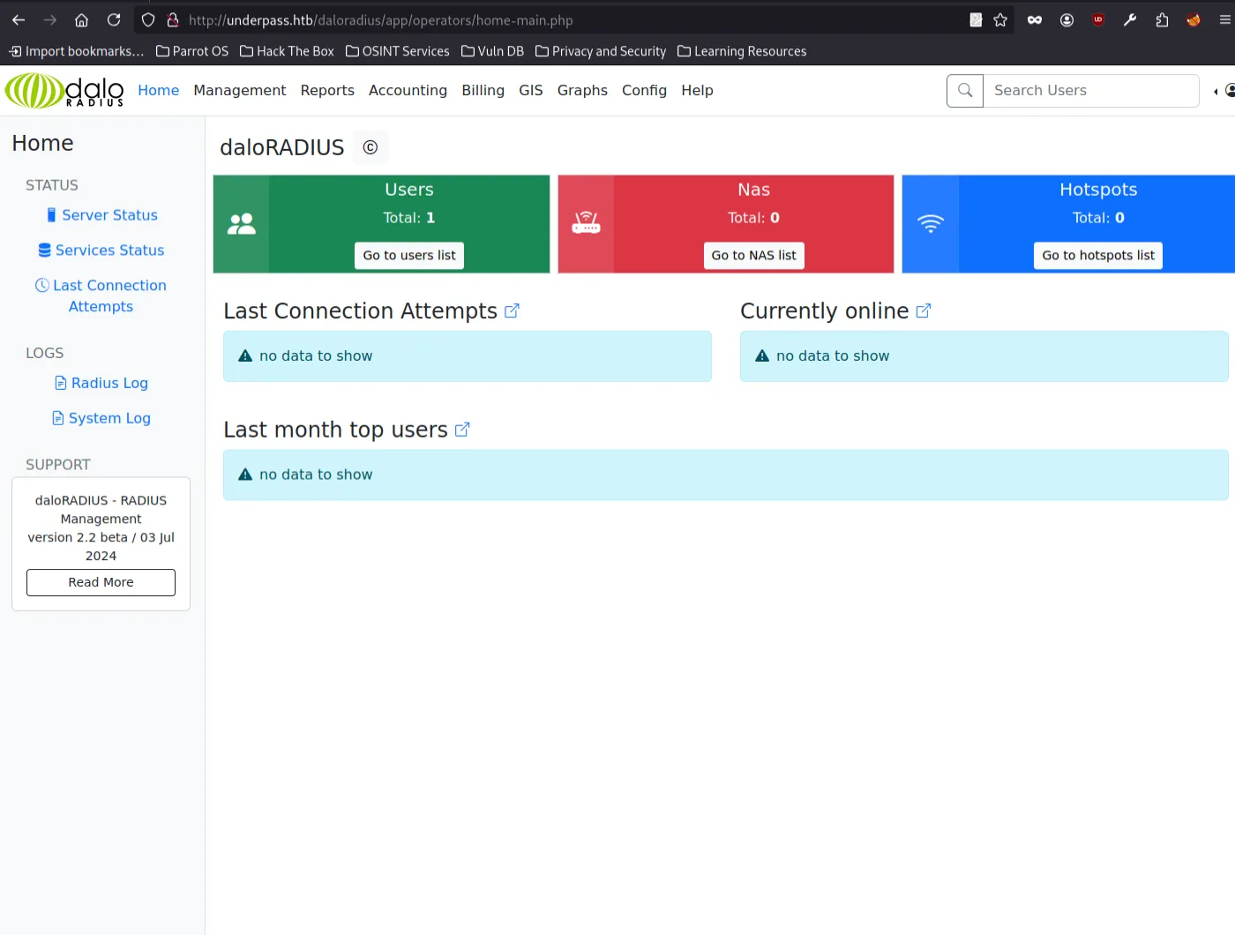Click the search magnifier icon button
Screen dimensions: 1235x935
(965, 90)
